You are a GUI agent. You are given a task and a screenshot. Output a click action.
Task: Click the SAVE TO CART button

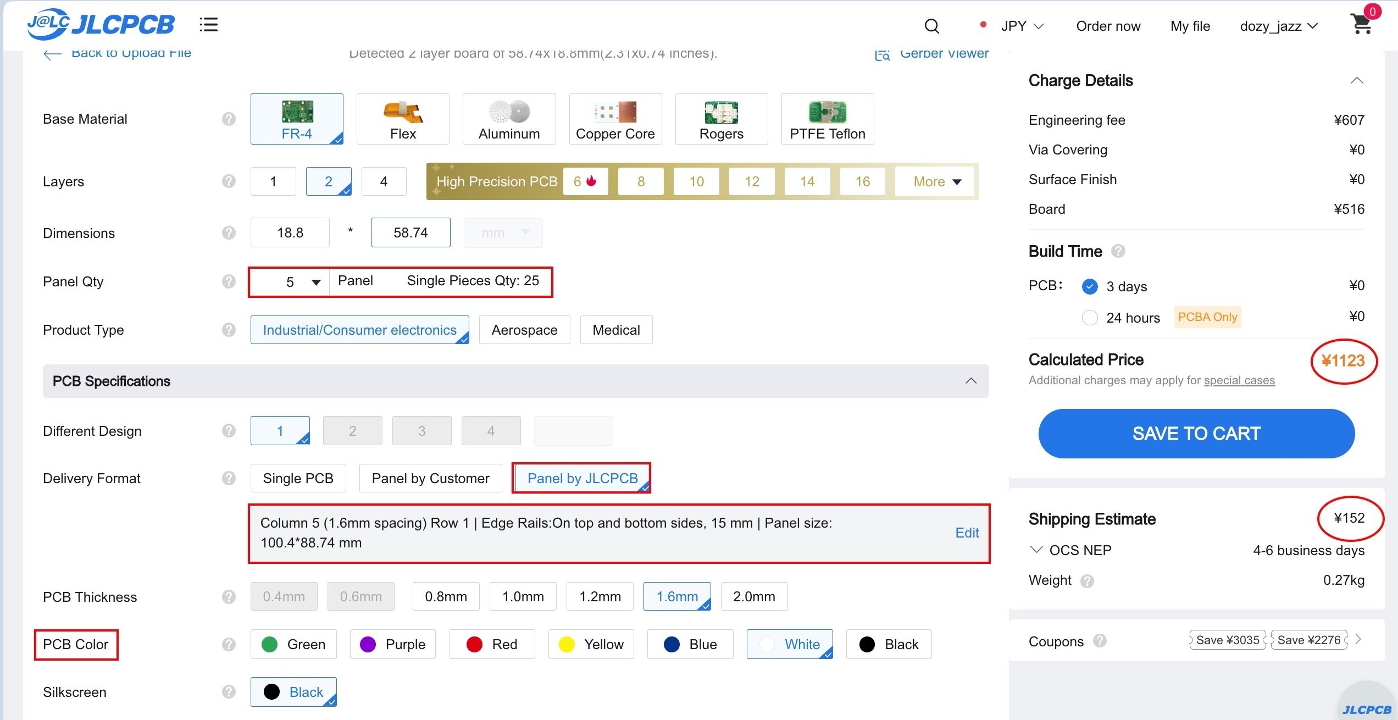pyautogui.click(x=1196, y=433)
